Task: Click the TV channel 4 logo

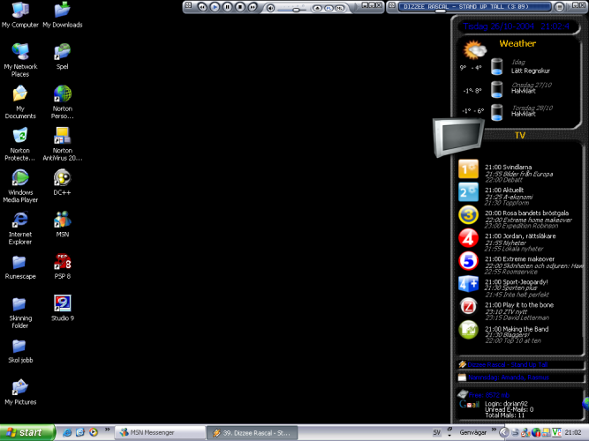Action: click(469, 237)
